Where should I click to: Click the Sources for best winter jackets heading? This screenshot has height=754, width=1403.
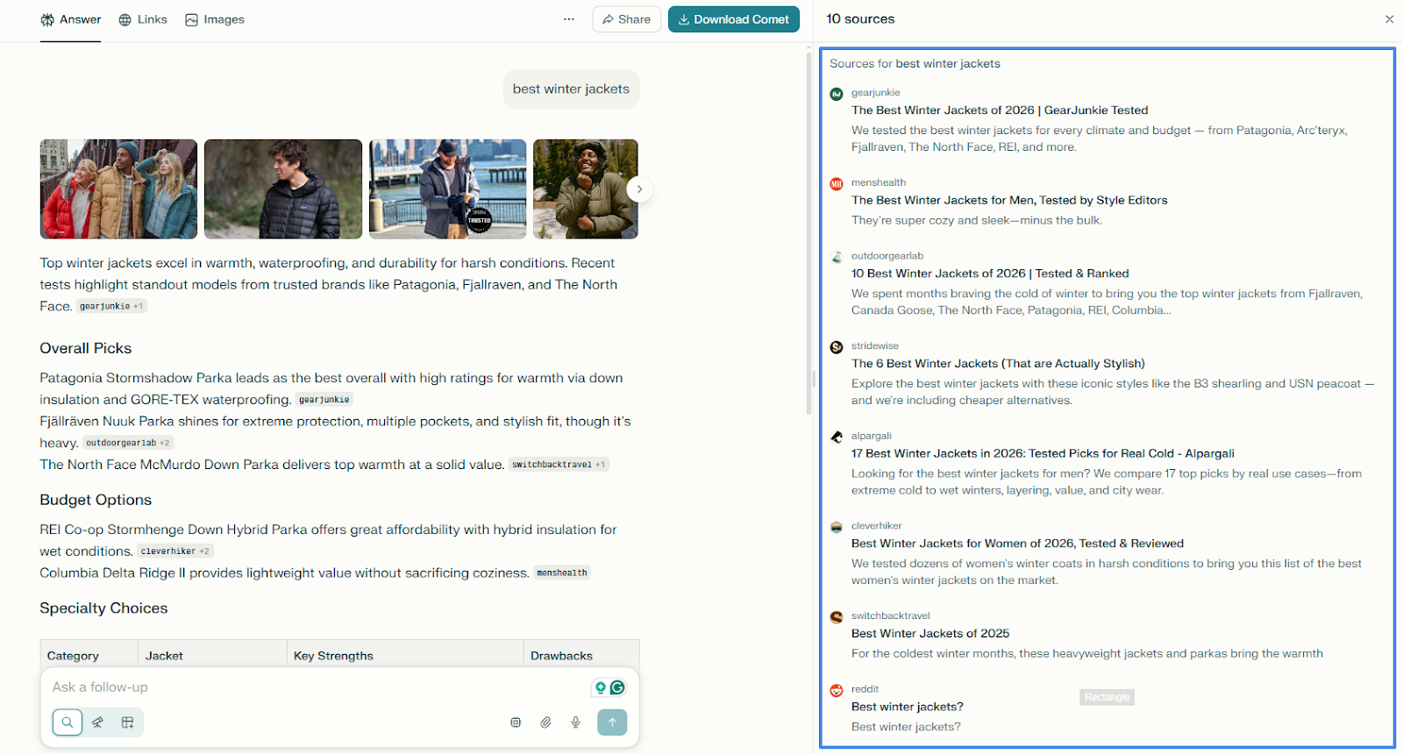coord(915,64)
